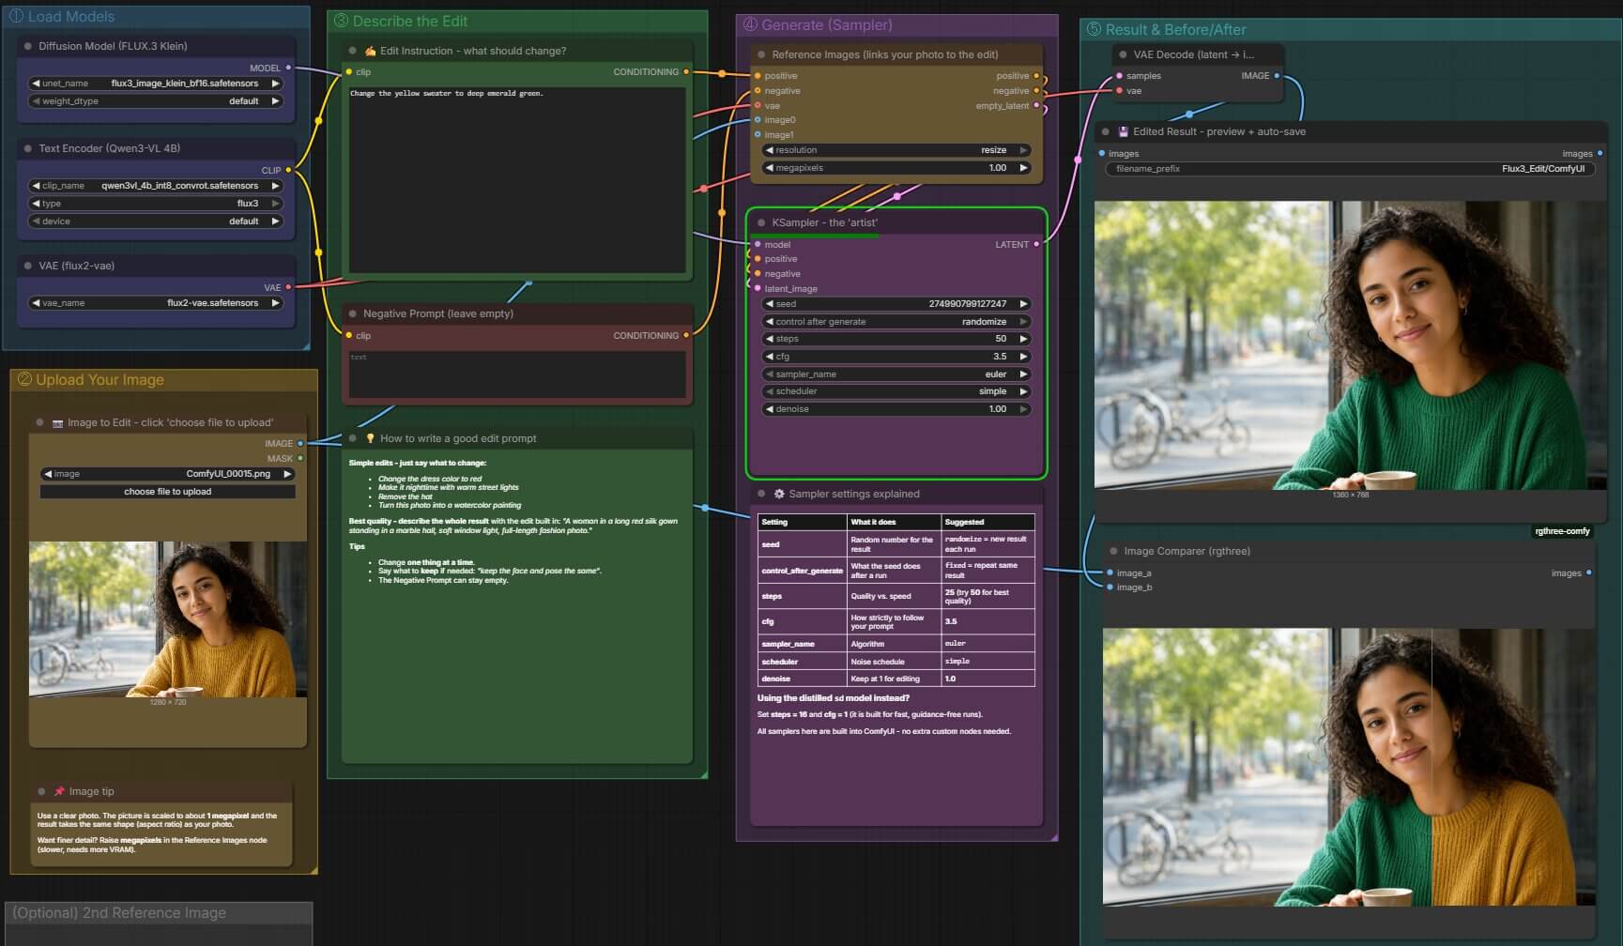Click the 'choose file to upload' button
1623x946 pixels.
tap(168, 492)
